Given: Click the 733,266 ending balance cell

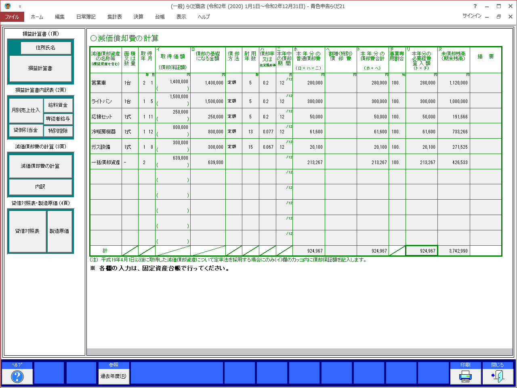Looking at the screenshot, I should (454, 132).
